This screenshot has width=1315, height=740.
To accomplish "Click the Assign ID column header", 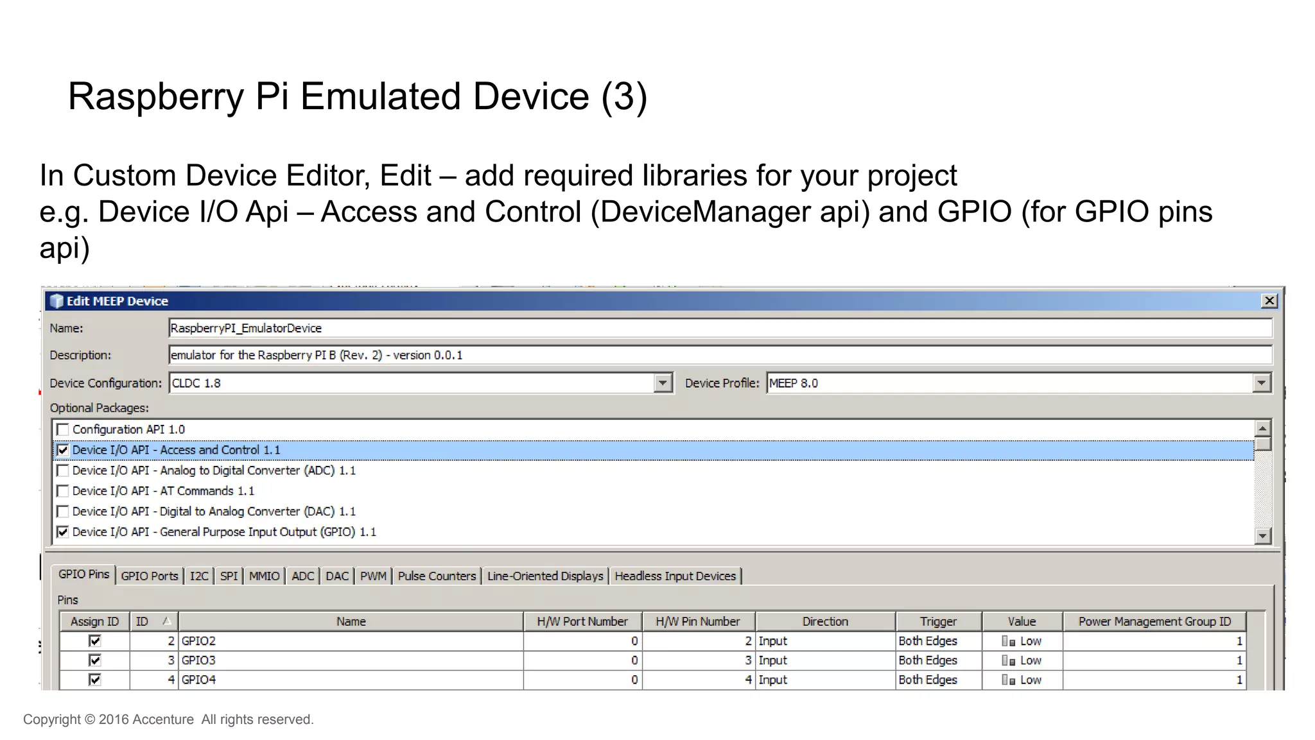I will [94, 621].
